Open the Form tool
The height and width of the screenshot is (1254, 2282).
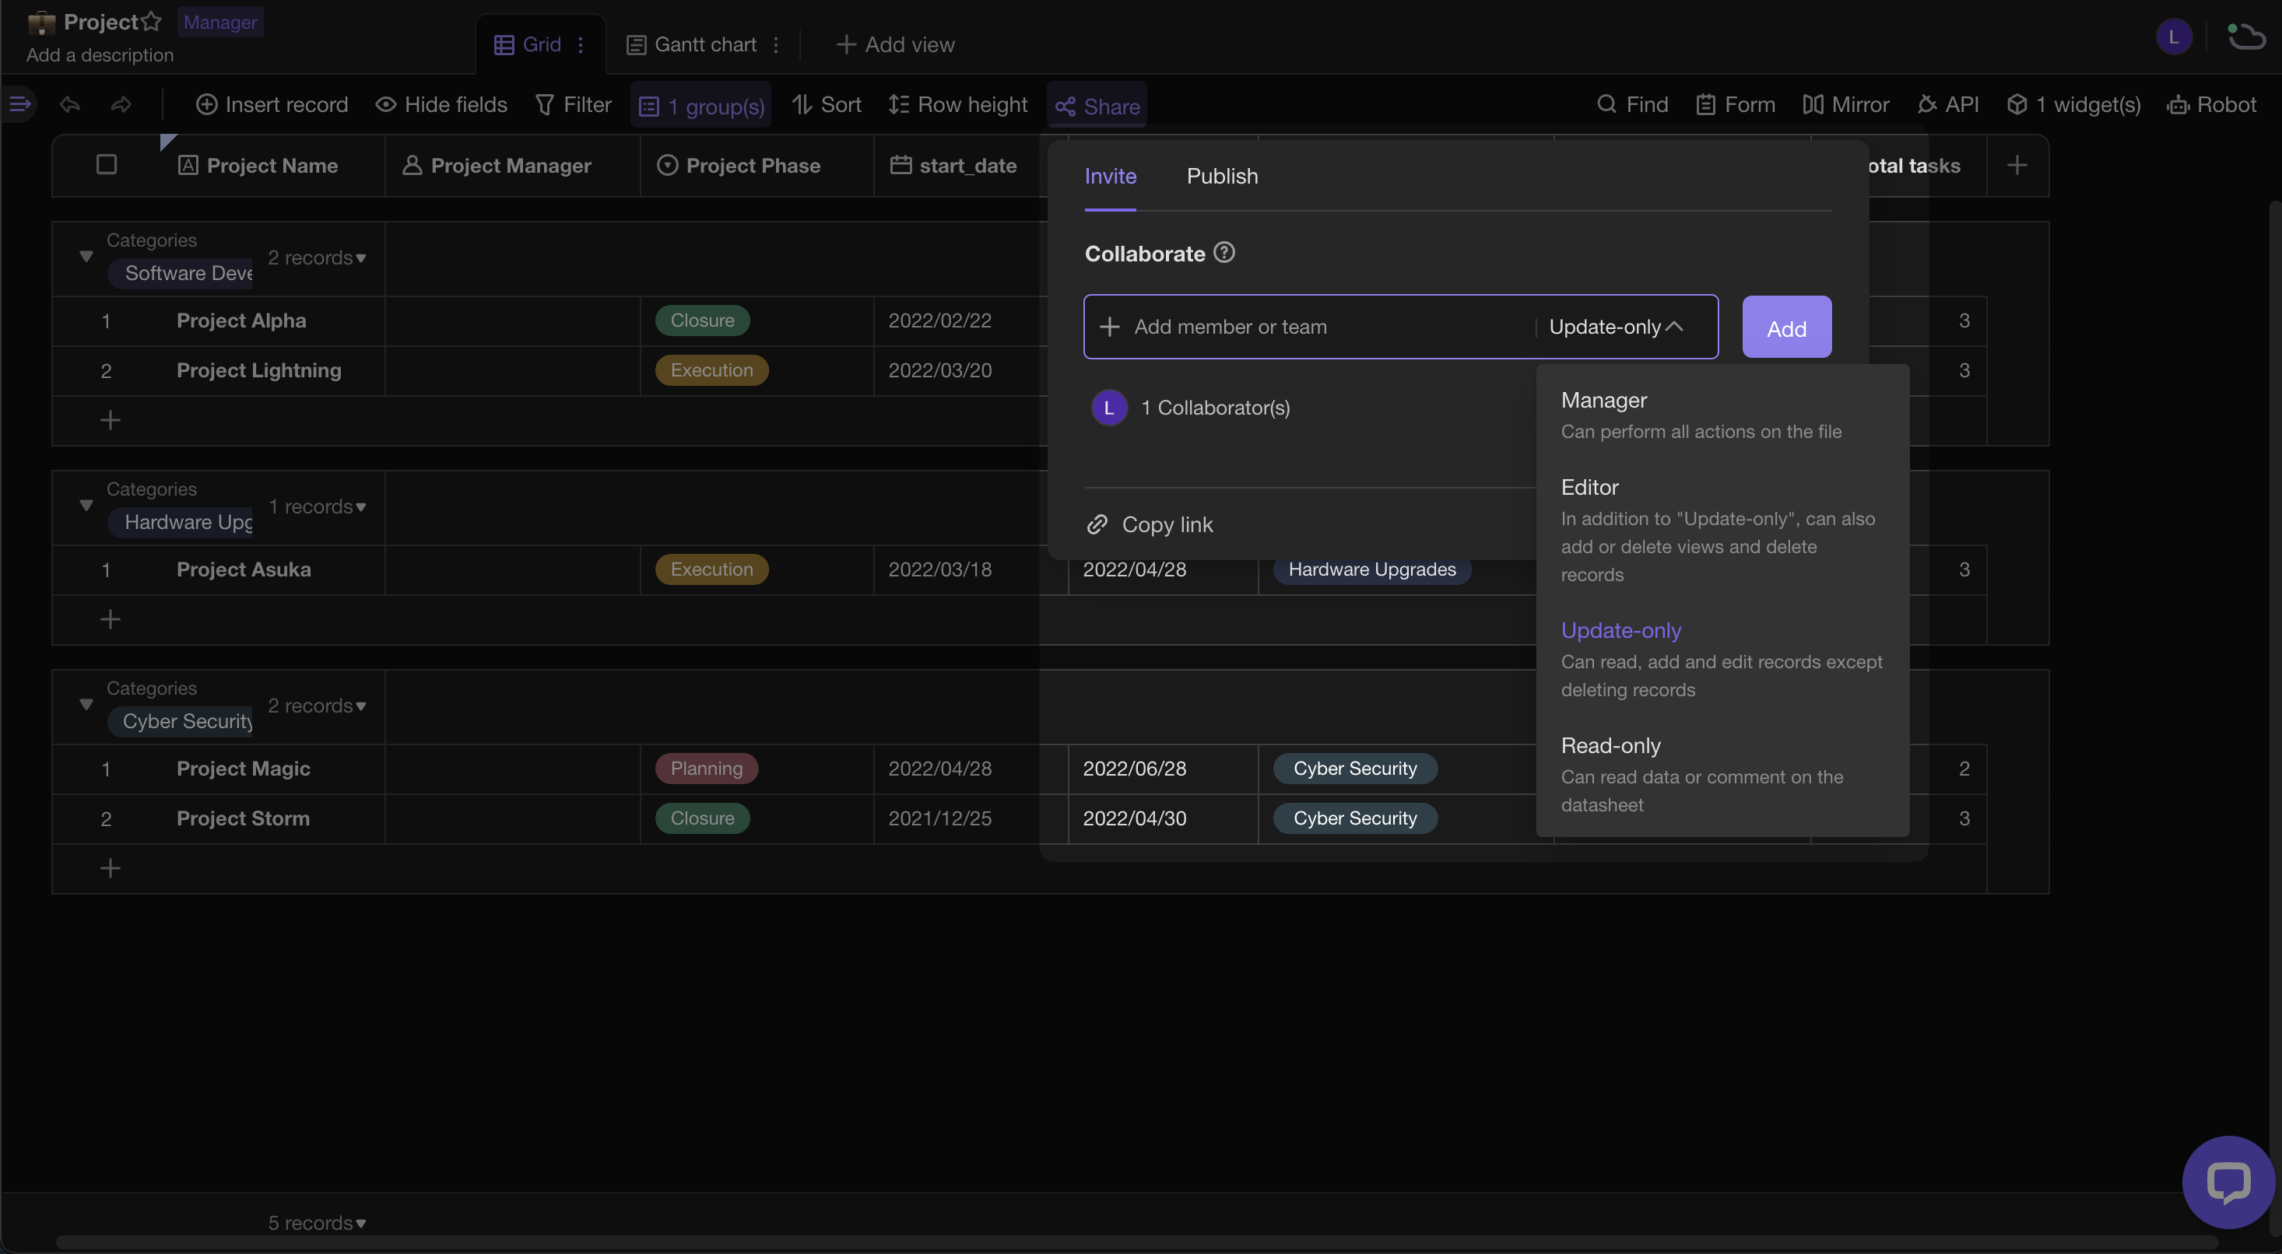click(x=1736, y=104)
